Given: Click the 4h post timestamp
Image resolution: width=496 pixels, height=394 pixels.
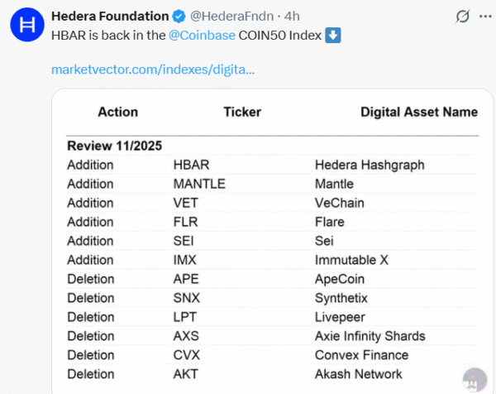Looking at the screenshot, I should tap(294, 16).
